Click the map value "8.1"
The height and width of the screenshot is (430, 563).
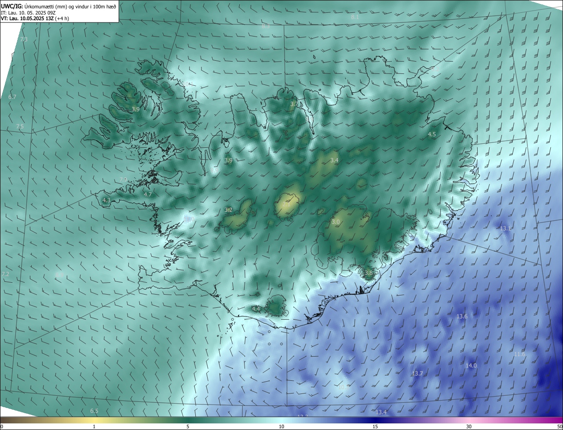pyautogui.click(x=355, y=17)
